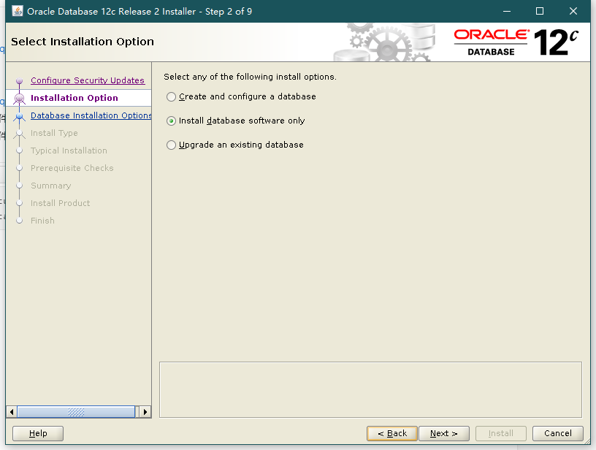Viewport: 596px width, 450px height.
Task: Click the Finish step text
Action: 42,221
